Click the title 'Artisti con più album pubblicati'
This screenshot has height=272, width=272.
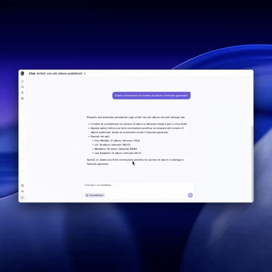[x=59, y=73]
